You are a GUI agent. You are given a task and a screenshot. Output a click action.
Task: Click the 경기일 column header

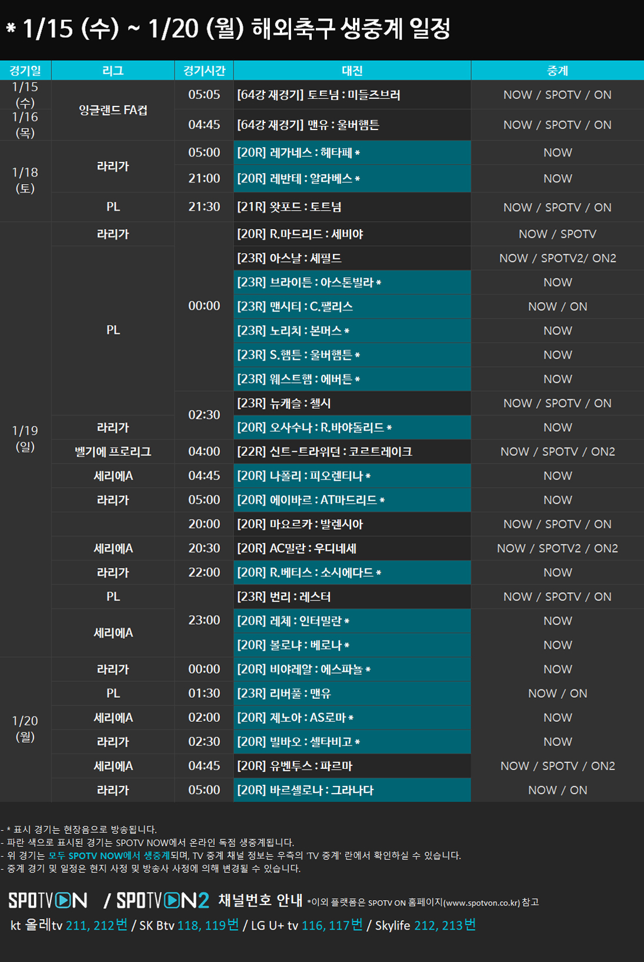click(25, 71)
